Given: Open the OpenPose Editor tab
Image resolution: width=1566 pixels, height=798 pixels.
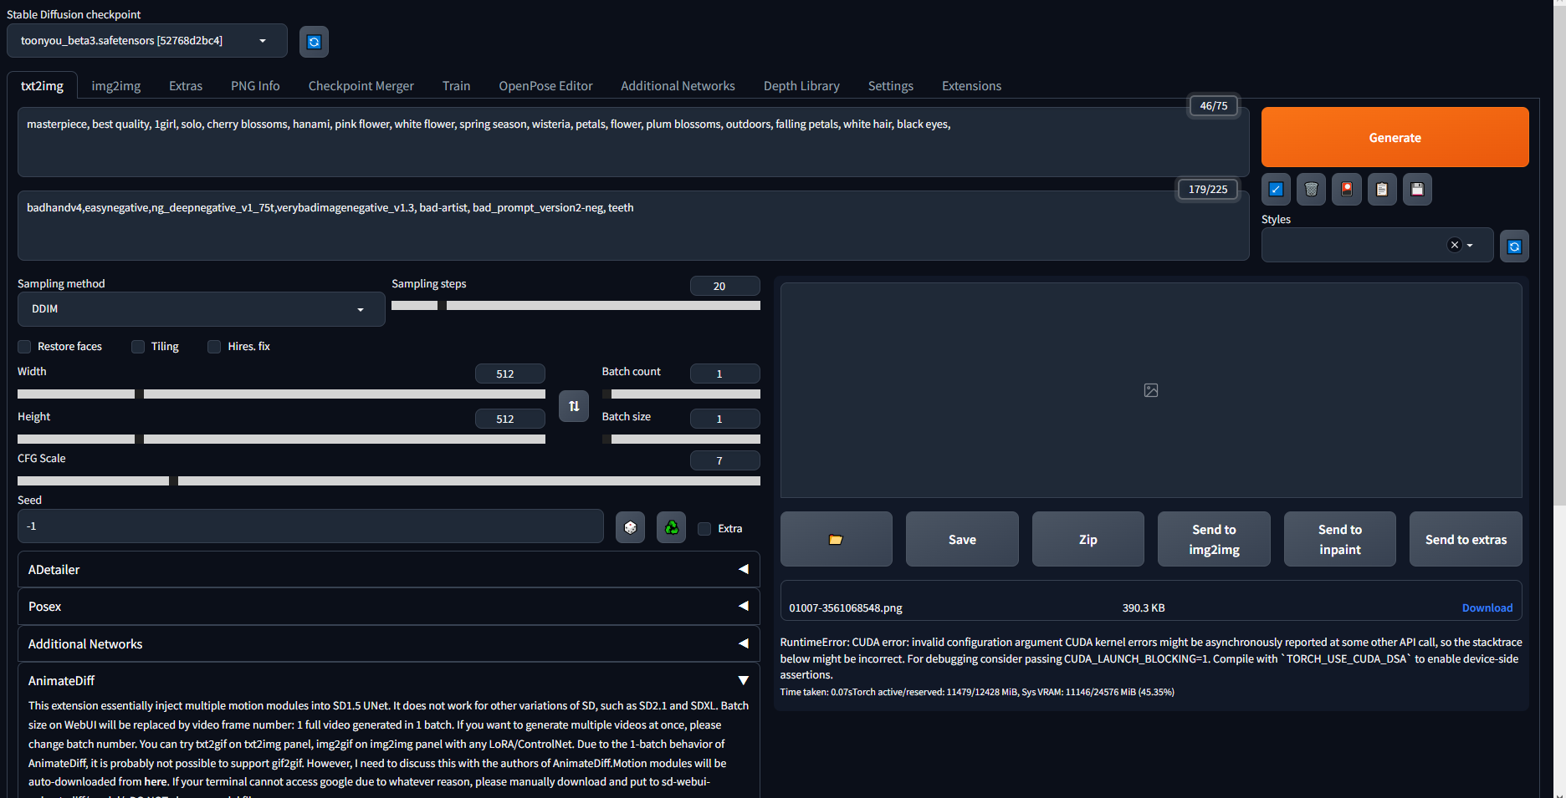Looking at the screenshot, I should [x=545, y=85].
